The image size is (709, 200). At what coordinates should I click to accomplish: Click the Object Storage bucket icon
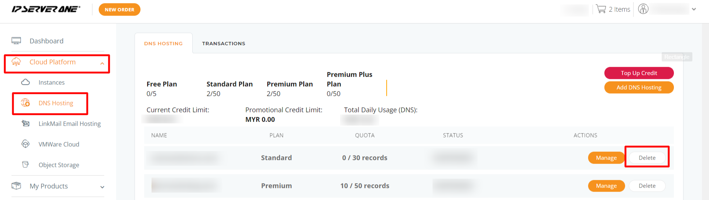[26, 164]
